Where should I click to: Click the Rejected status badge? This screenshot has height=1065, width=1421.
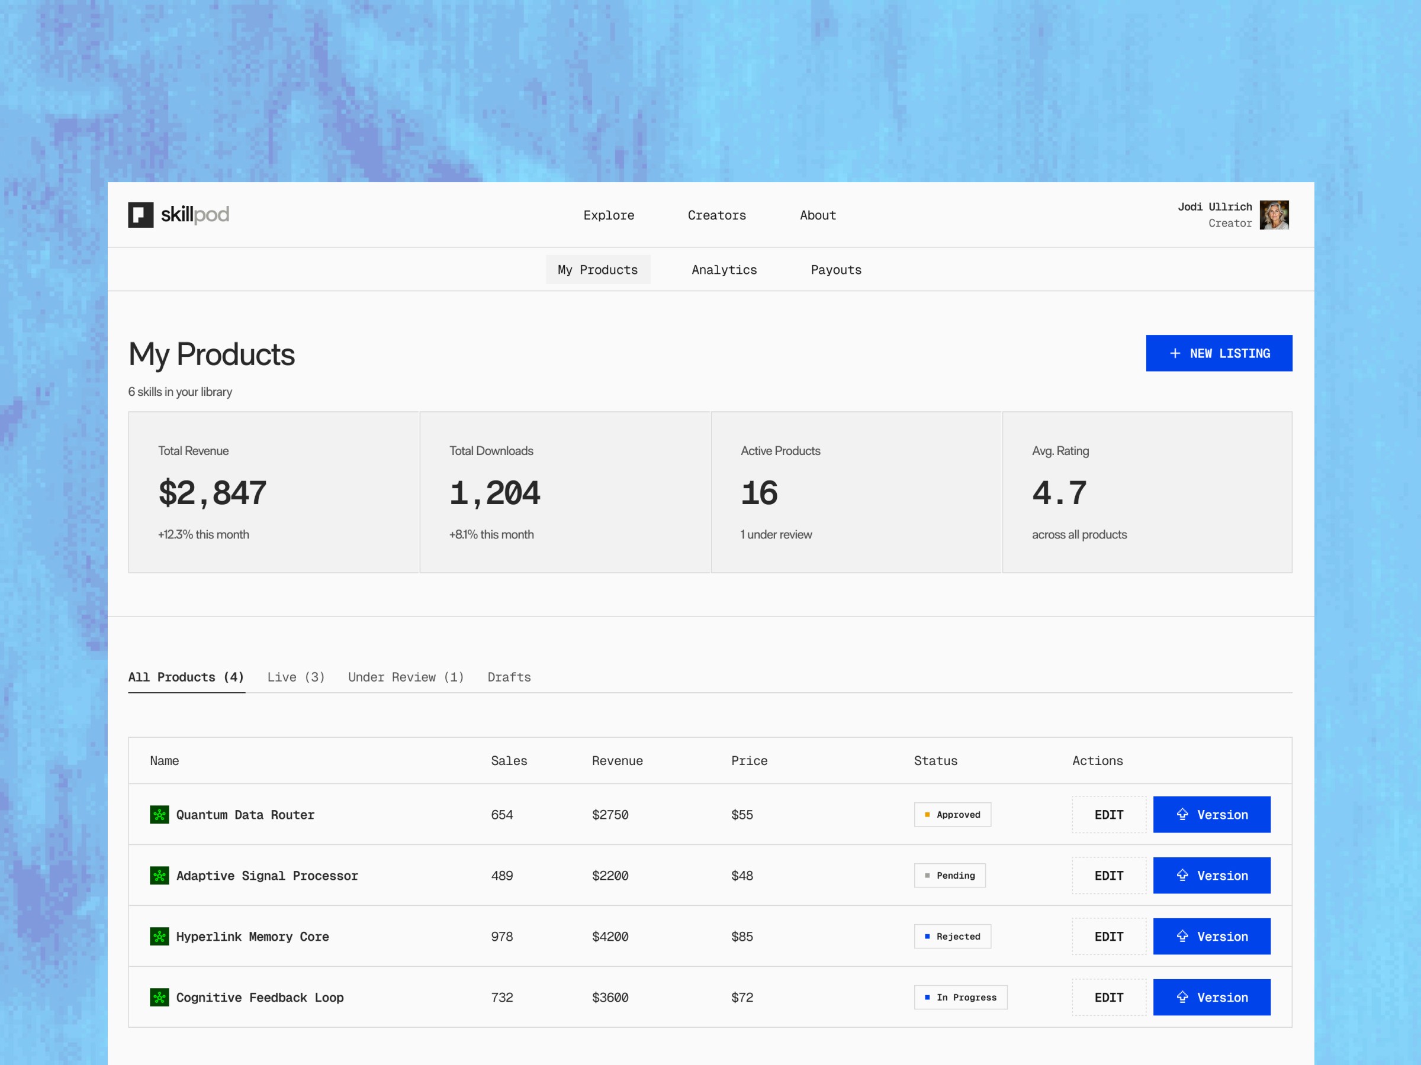coord(952,936)
